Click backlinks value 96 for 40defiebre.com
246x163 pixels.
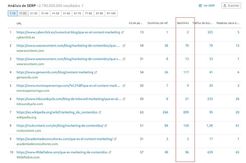pyautogui.click(x=187, y=152)
